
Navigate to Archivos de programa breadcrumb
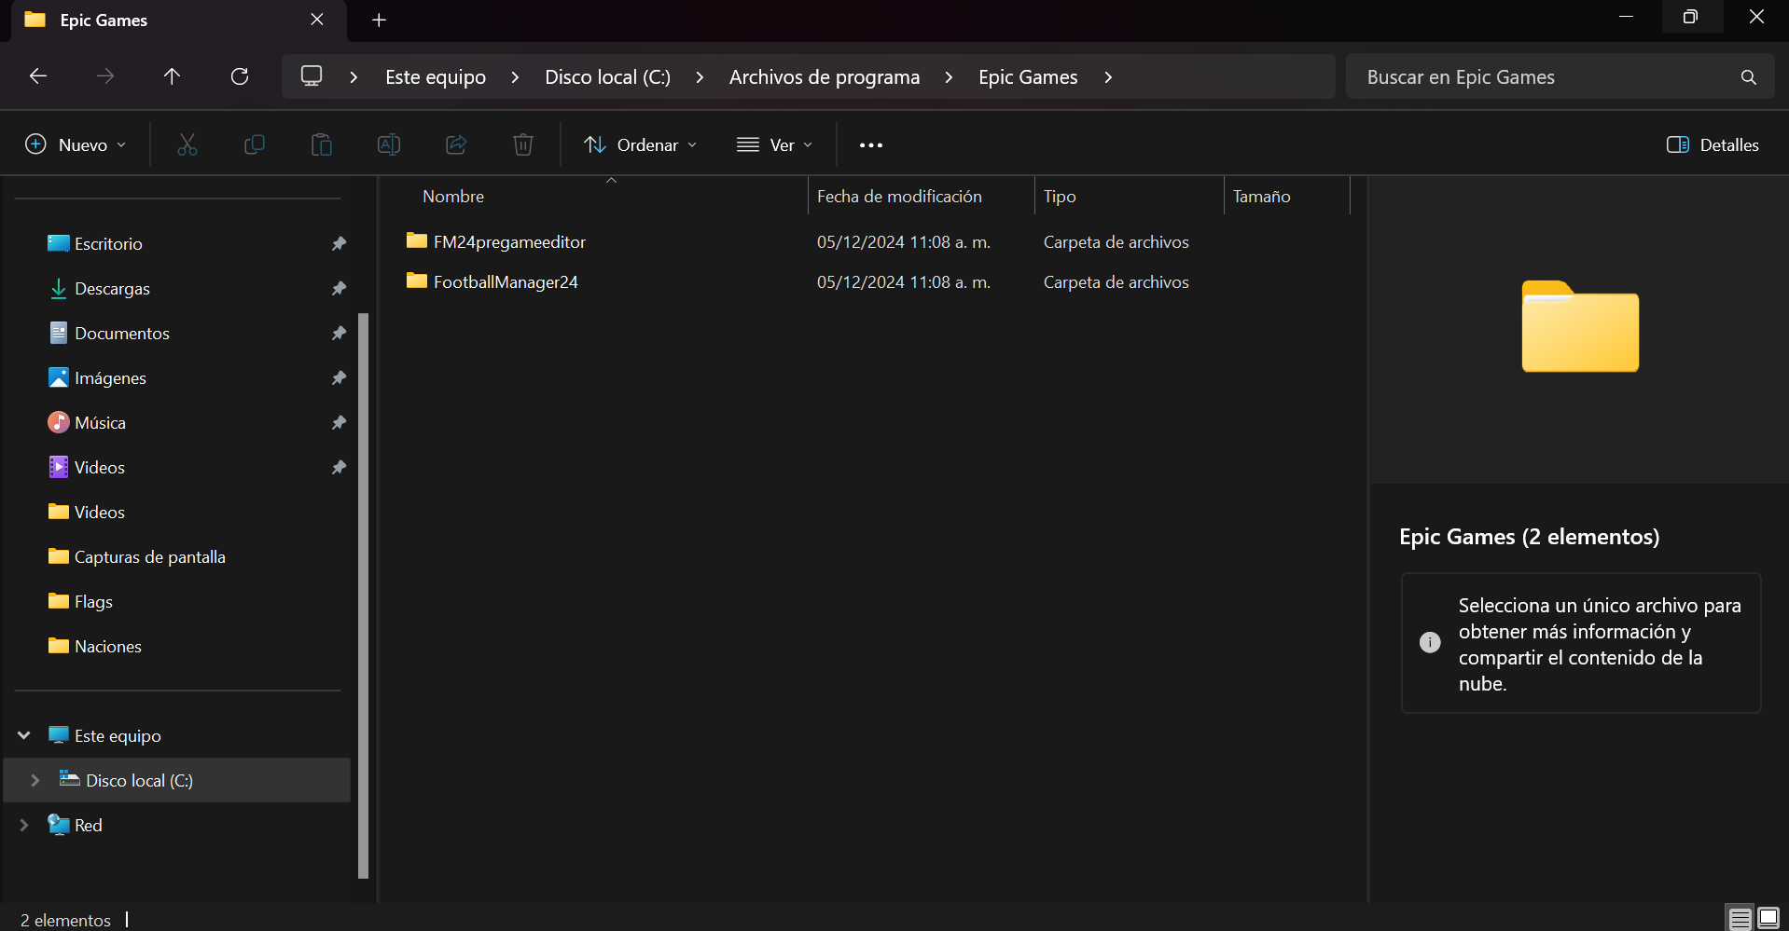pos(825,77)
